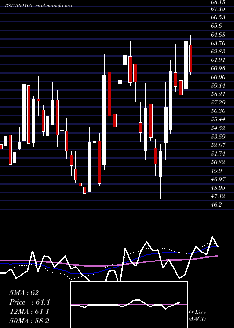Select the 66.53 price axis label
The width and height of the screenshot is (234, 328).
[x=218, y=17]
